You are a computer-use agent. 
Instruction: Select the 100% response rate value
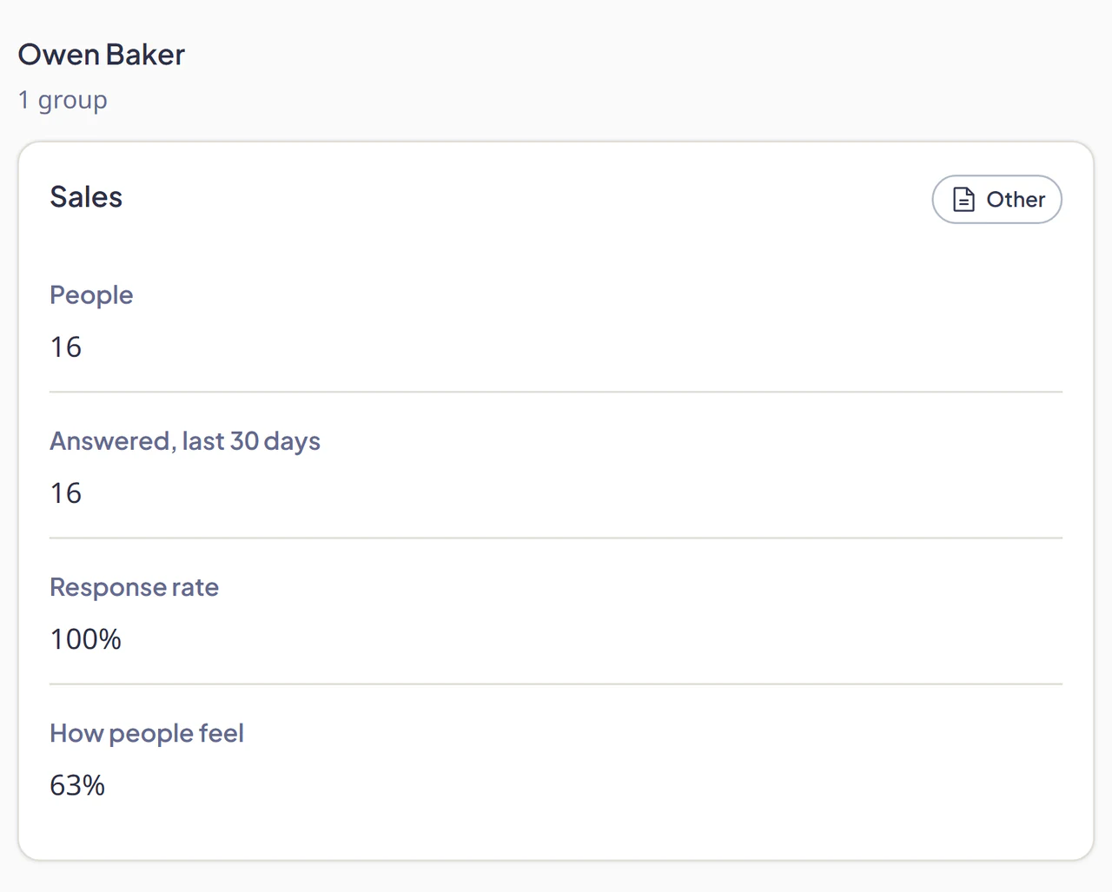pyautogui.click(x=86, y=639)
